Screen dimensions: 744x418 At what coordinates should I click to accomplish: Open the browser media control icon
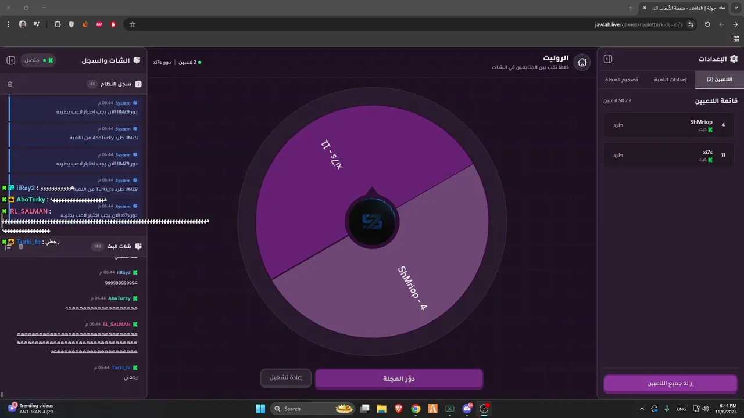click(37, 24)
